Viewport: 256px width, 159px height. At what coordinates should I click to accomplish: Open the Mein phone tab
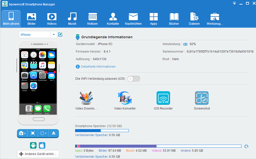(11, 18)
